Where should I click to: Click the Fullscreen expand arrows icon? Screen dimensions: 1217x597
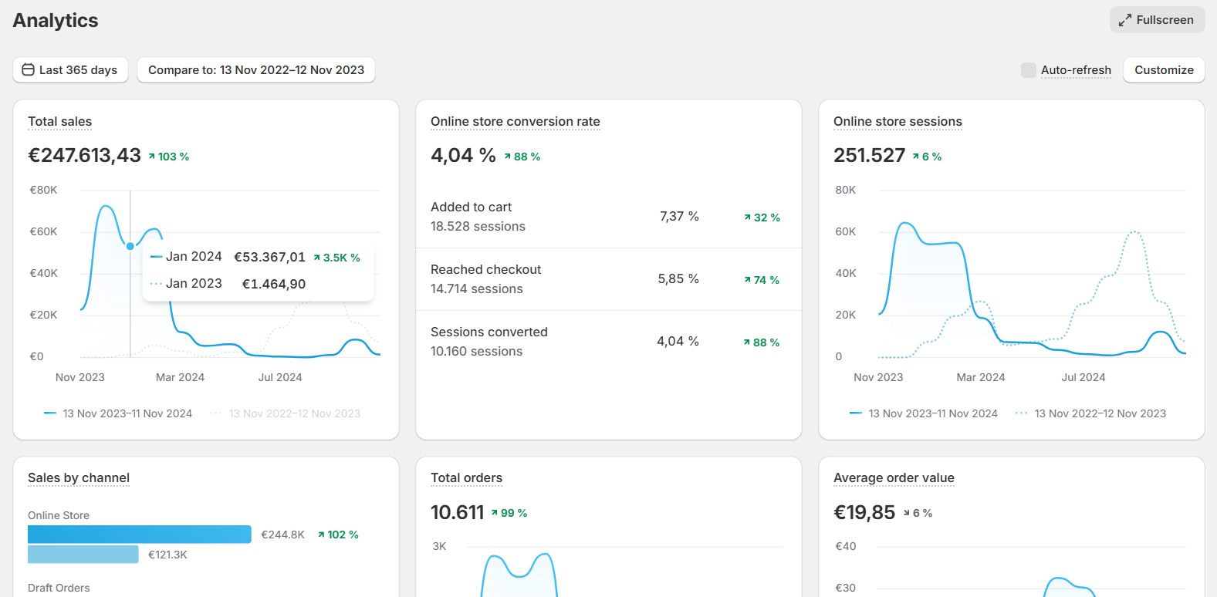click(1125, 20)
